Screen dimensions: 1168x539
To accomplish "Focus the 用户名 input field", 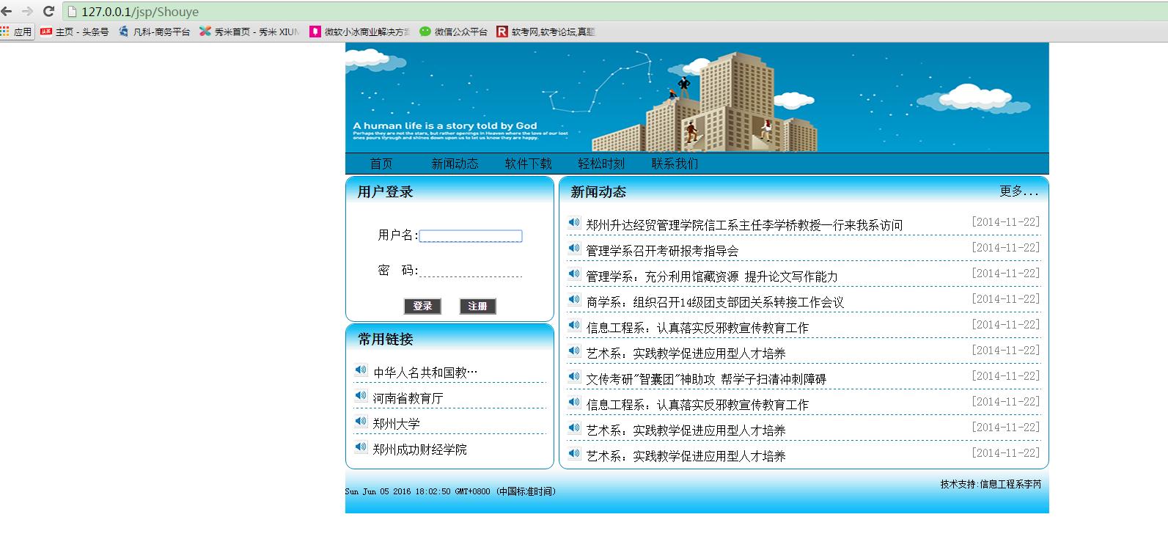I will click(x=471, y=236).
